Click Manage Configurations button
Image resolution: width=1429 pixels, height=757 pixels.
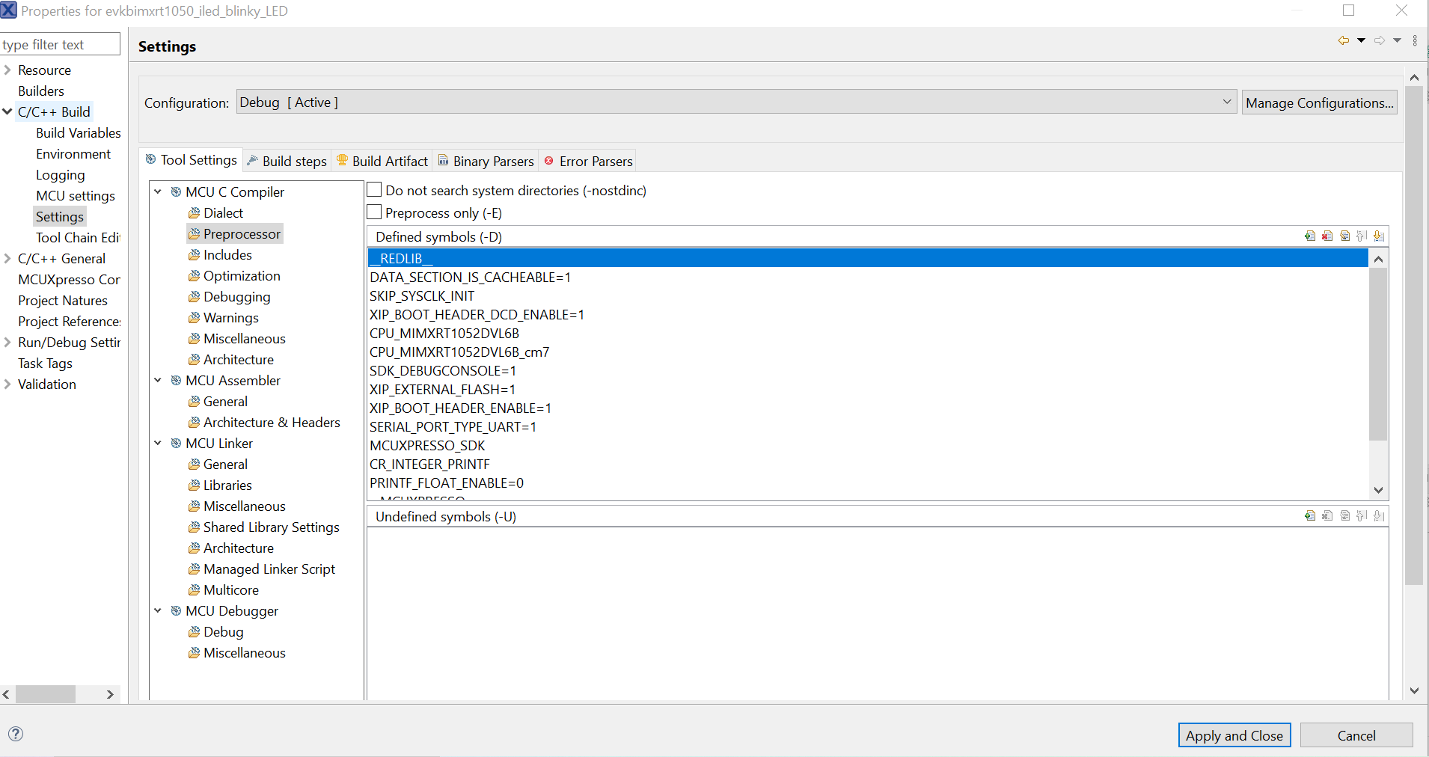click(x=1319, y=102)
